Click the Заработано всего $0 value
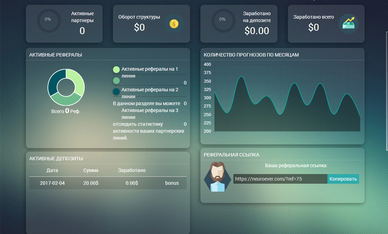Screen dimensions: 388x234 (x=314, y=28)
